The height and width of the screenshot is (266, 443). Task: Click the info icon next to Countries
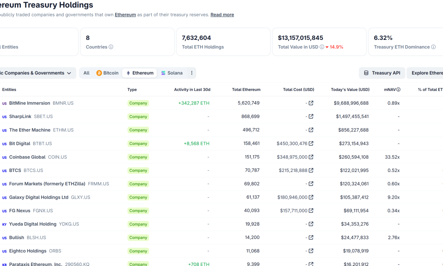pos(111,47)
